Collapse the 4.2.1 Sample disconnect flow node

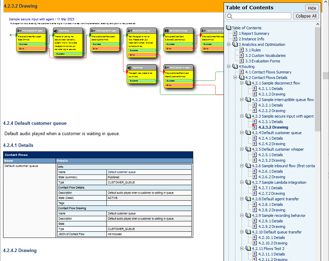(x=242, y=83)
